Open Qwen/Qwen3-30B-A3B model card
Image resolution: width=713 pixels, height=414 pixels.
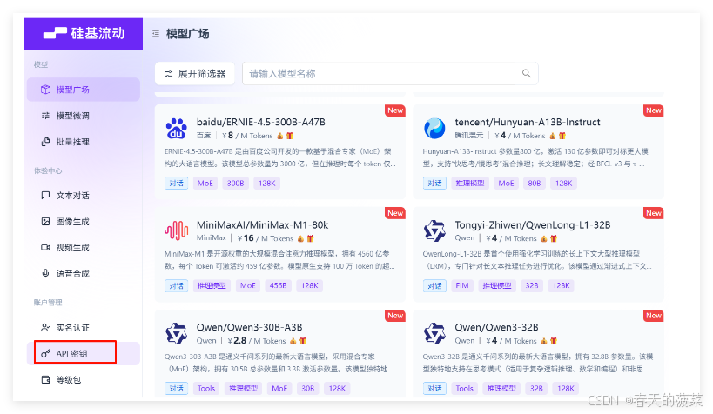[x=279, y=354]
